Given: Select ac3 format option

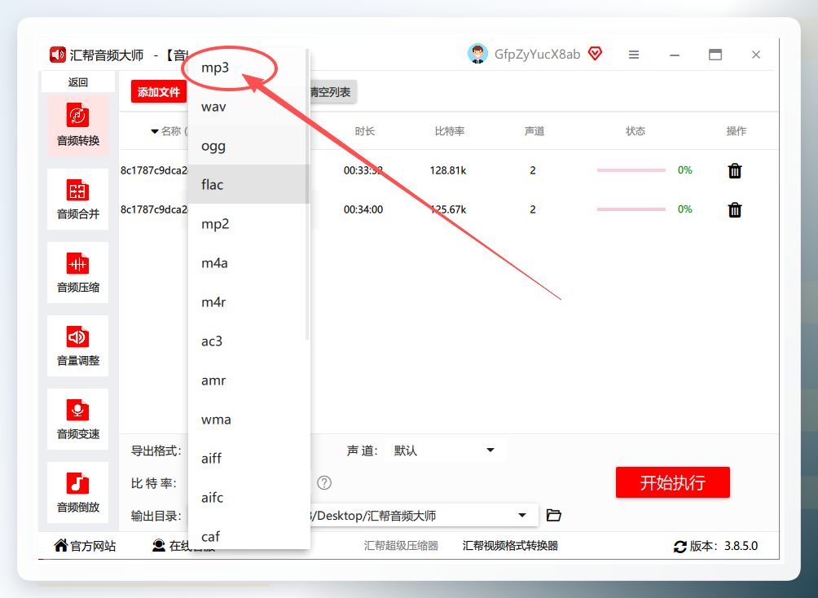Looking at the screenshot, I should coord(247,341).
